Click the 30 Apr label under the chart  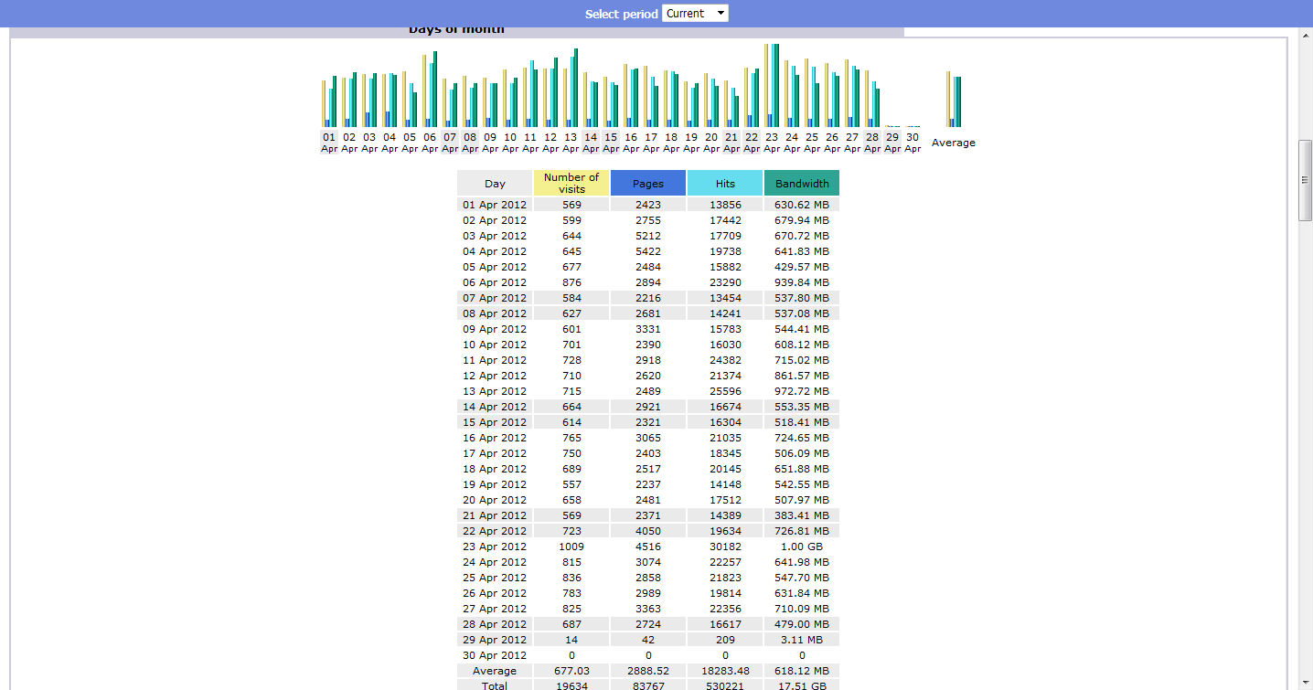[x=913, y=143]
